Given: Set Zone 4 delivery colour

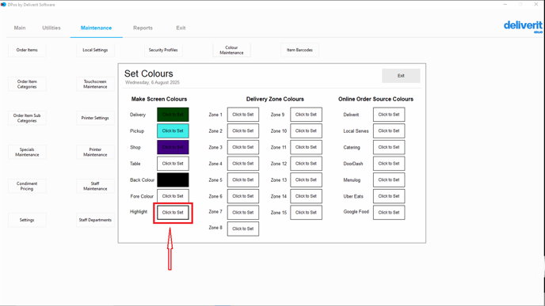Looking at the screenshot, I should 243,164.
